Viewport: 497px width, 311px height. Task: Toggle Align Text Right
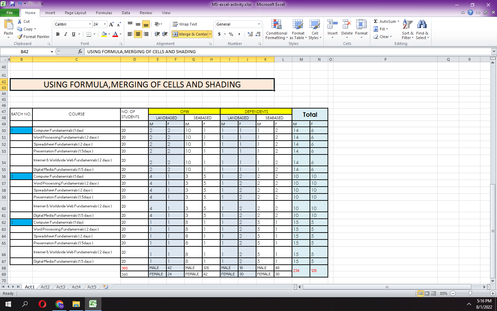[x=146, y=34]
